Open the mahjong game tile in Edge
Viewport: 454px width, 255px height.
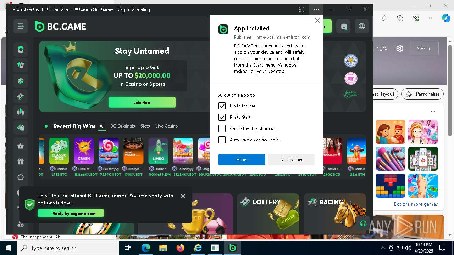click(x=423, y=159)
